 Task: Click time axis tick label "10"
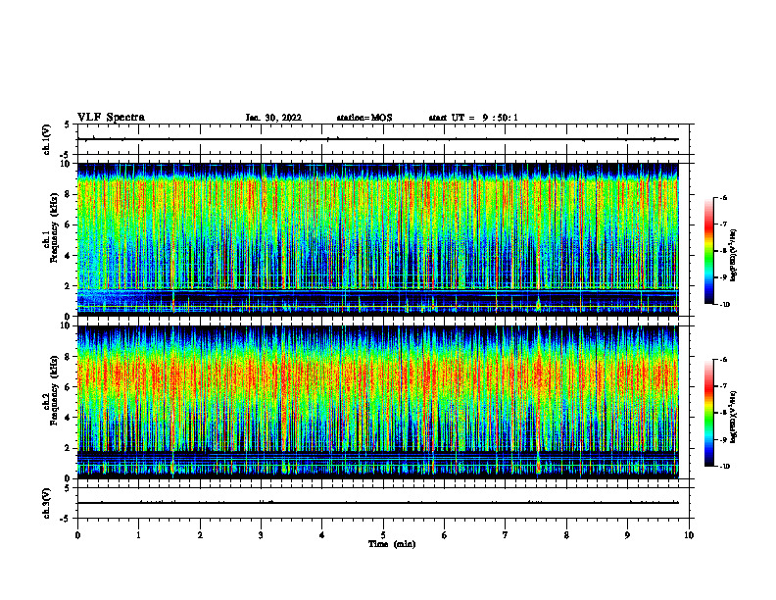689,535
